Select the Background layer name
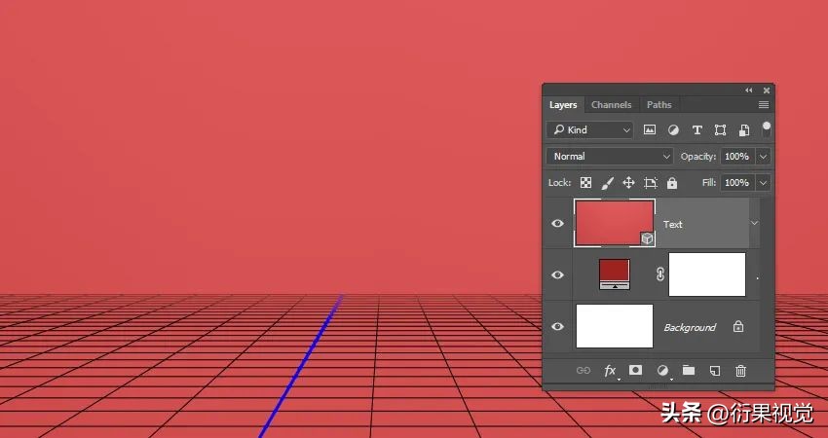This screenshot has width=828, height=438. click(x=690, y=327)
